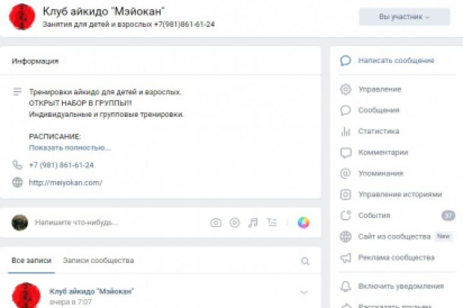
Task: Open the colorful poster background picker
Action: click(304, 223)
